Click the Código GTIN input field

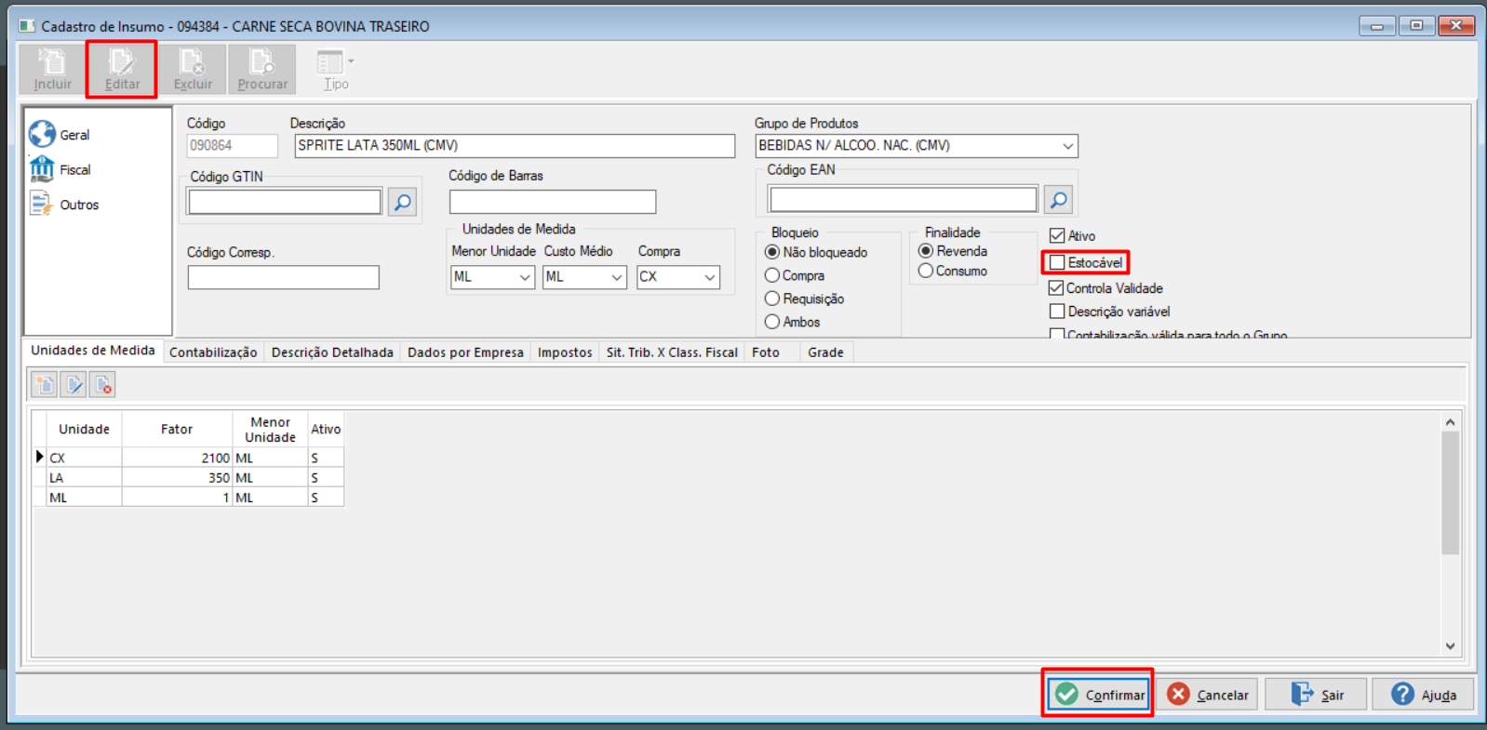click(285, 202)
